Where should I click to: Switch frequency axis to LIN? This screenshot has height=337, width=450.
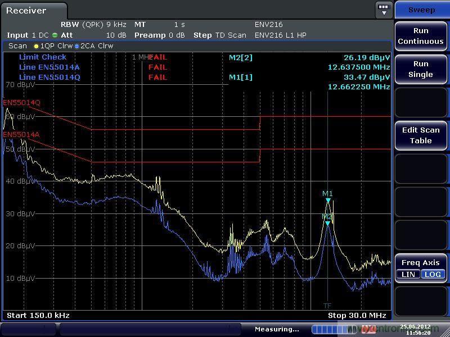(408, 274)
